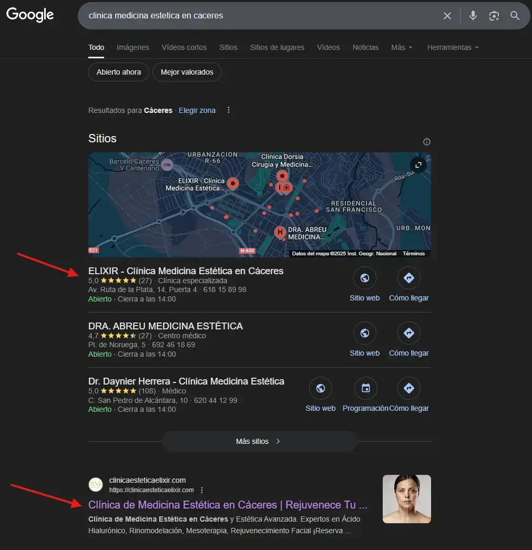Click the Más sitios button
The height and width of the screenshot is (550, 532).
(259, 441)
